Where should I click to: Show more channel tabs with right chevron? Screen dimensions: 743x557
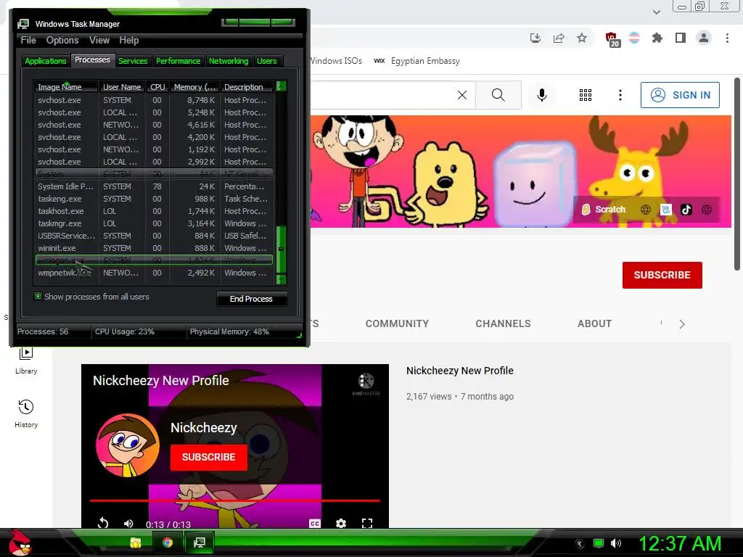point(681,324)
